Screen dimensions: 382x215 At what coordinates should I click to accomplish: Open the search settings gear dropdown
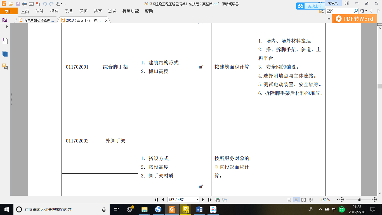pos(364,11)
